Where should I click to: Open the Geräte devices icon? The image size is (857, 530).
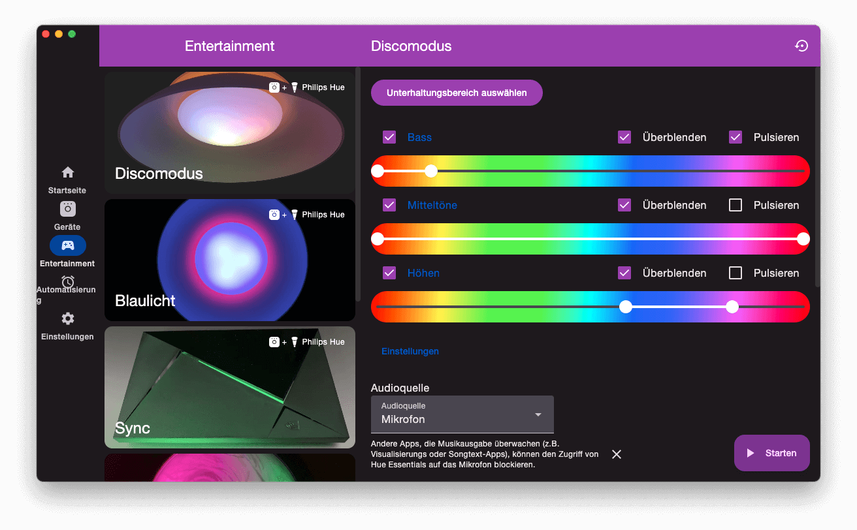[x=68, y=209]
